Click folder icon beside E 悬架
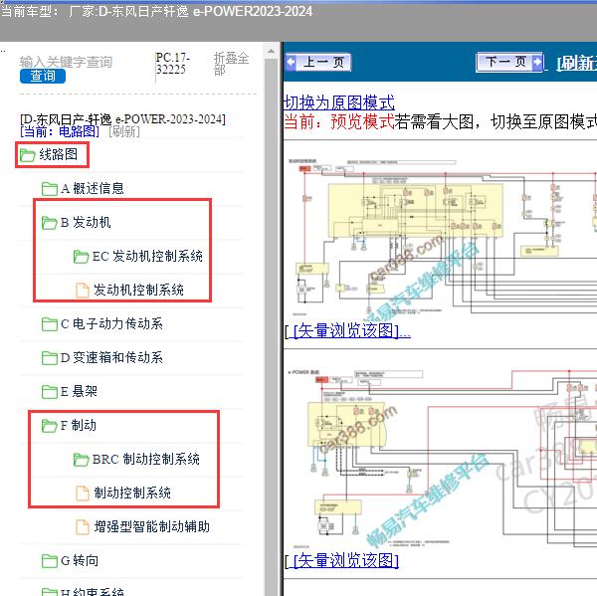The image size is (597, 596). pyautogui.click(x=50, y=392)
